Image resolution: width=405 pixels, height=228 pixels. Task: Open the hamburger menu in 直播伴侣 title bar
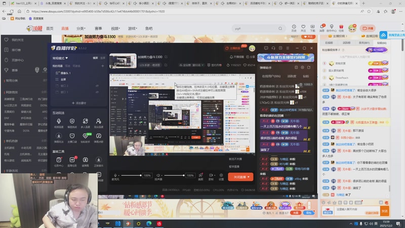(288, 48)
